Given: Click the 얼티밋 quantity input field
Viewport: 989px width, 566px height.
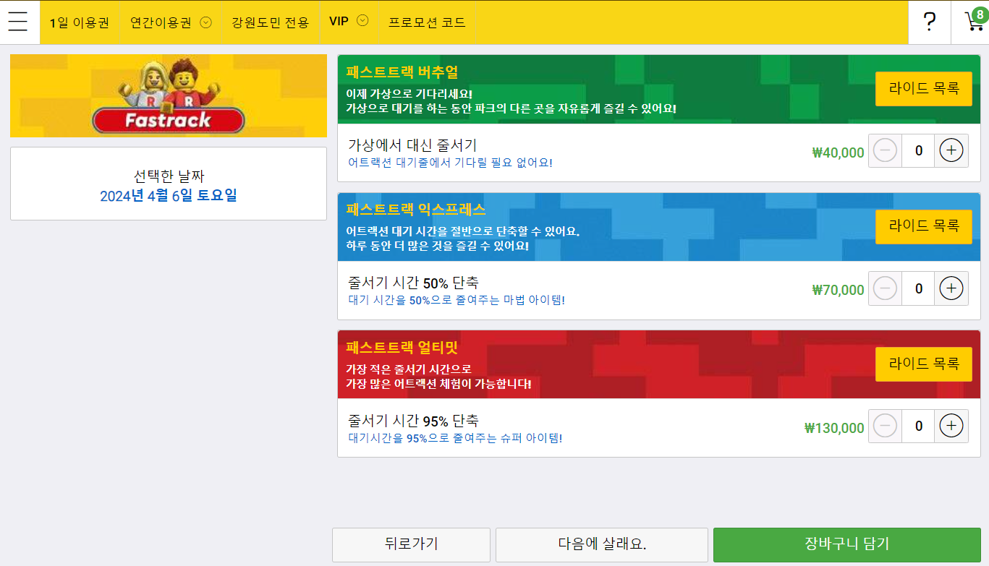Looking at the screenshot, I should pos(917,426).
